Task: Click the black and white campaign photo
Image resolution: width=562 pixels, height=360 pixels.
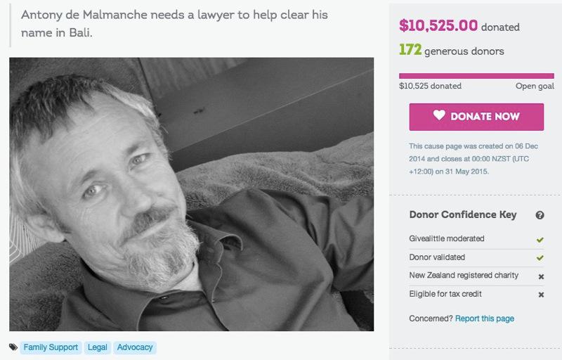Action: pos(191,194)
